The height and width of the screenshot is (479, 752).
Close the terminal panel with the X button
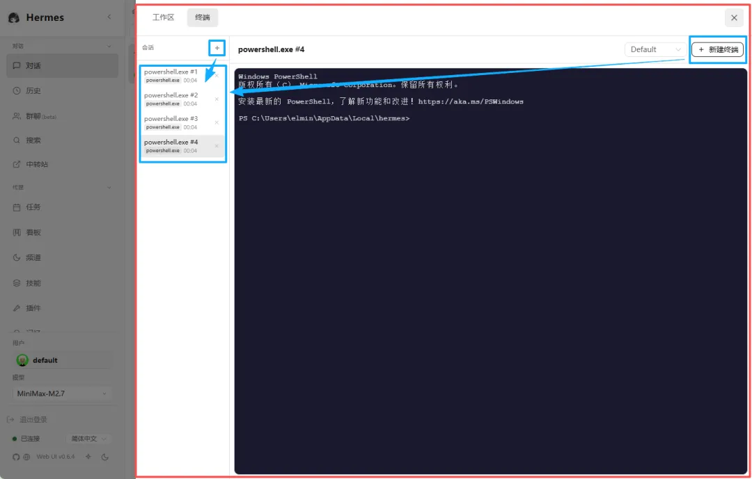pos(734,17)
